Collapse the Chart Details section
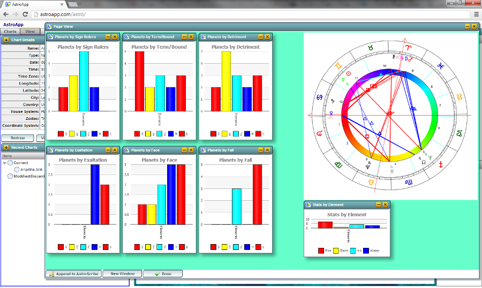This screenshot has width=482, height=288. pos(6,40)
